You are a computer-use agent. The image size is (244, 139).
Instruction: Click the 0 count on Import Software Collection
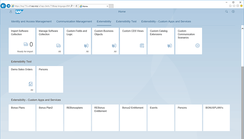click(x=31, y=44)
